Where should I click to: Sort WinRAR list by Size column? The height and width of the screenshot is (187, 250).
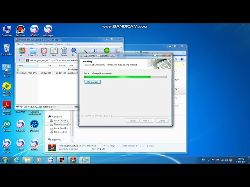coord(45,65)
